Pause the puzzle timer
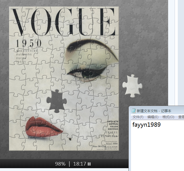 pos(89,164)
